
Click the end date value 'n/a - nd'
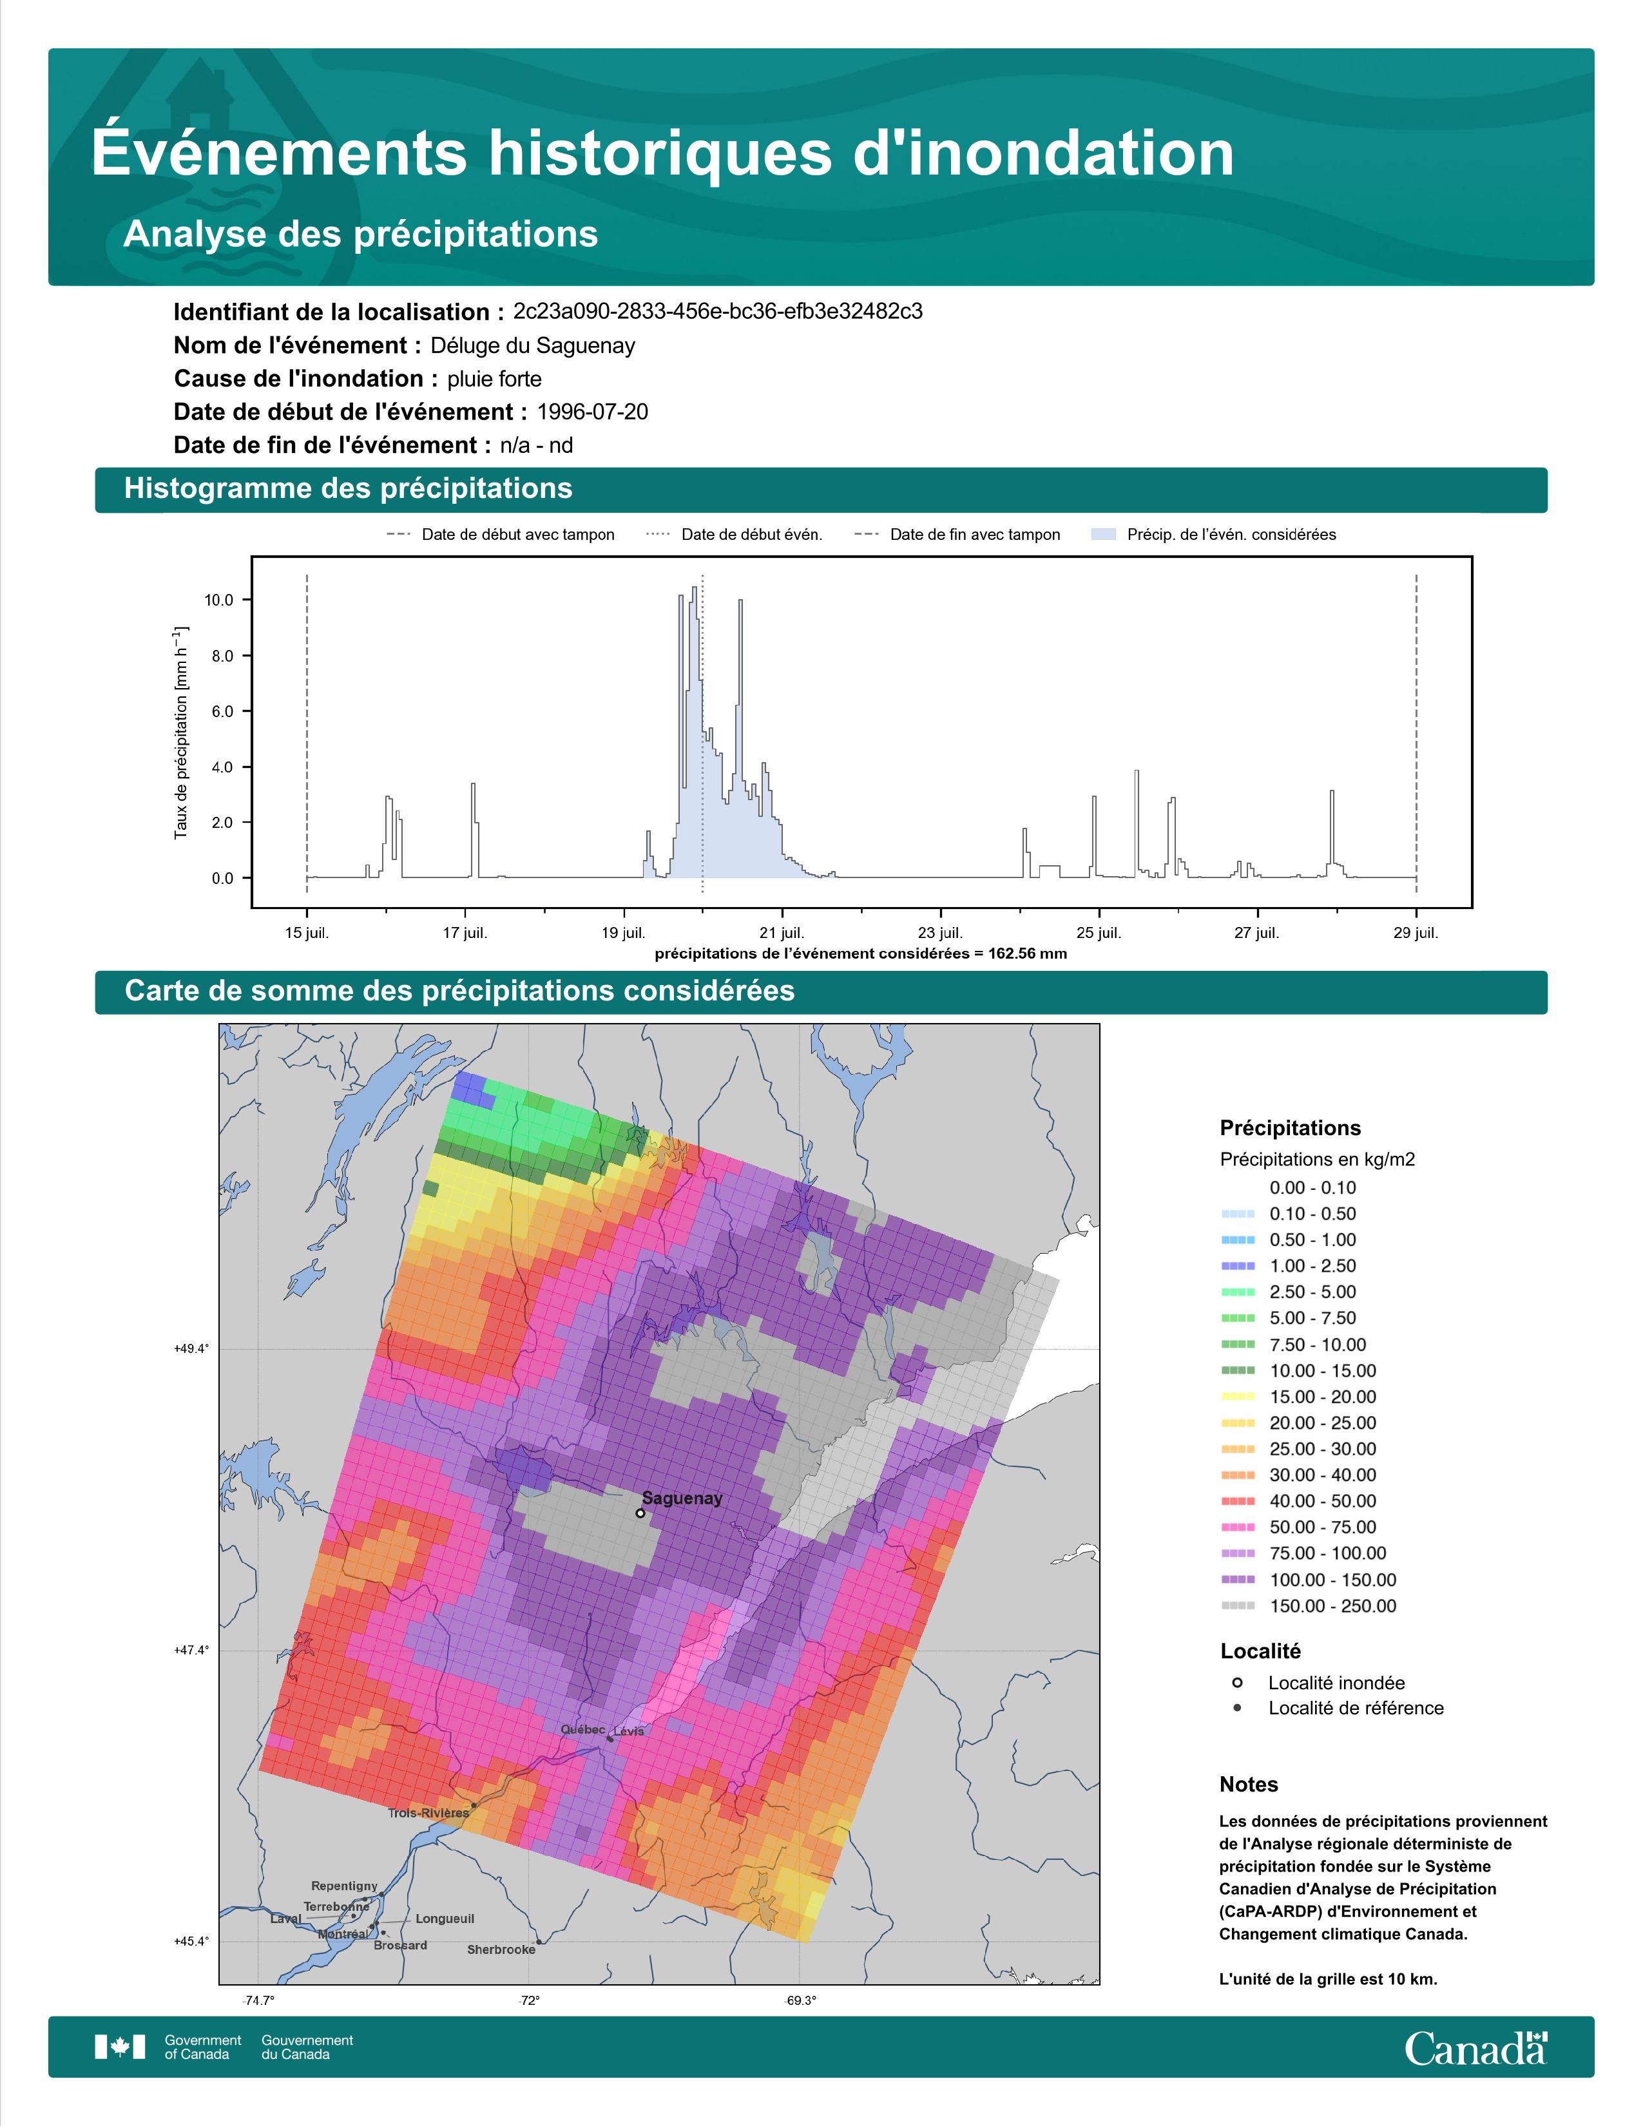click(536, 446)
